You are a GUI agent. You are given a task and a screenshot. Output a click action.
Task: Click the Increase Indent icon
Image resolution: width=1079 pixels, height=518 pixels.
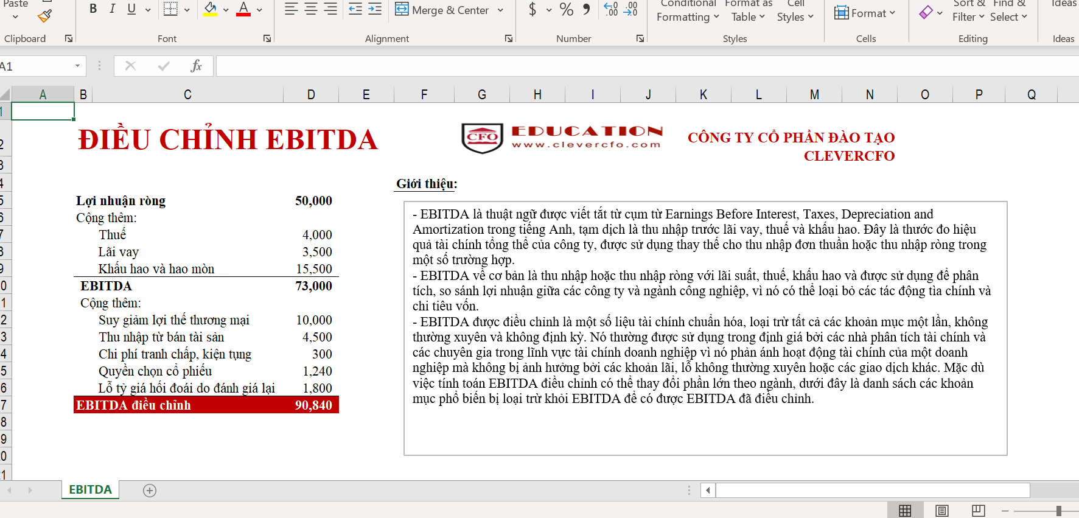375,10
